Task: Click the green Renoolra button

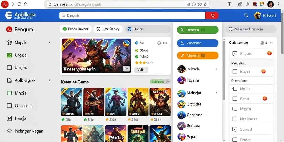Action: [x=198, y=30]
